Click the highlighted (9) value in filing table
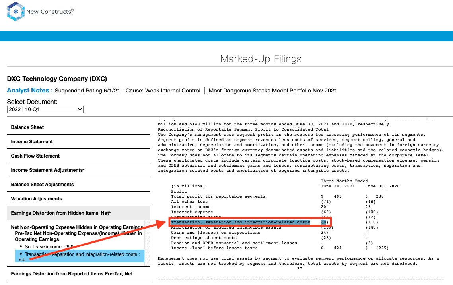The image size is (453, 285). tap(325, 222)
